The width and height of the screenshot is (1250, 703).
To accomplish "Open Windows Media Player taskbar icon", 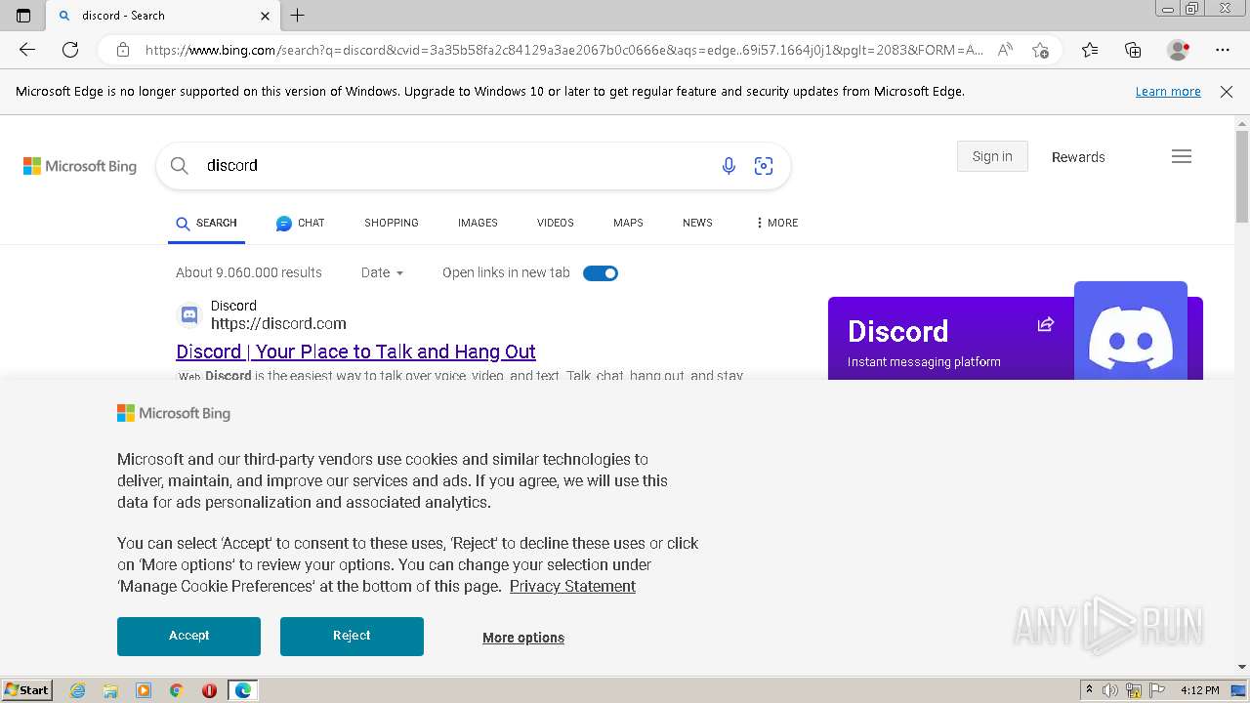I will [x=144, y=690].
